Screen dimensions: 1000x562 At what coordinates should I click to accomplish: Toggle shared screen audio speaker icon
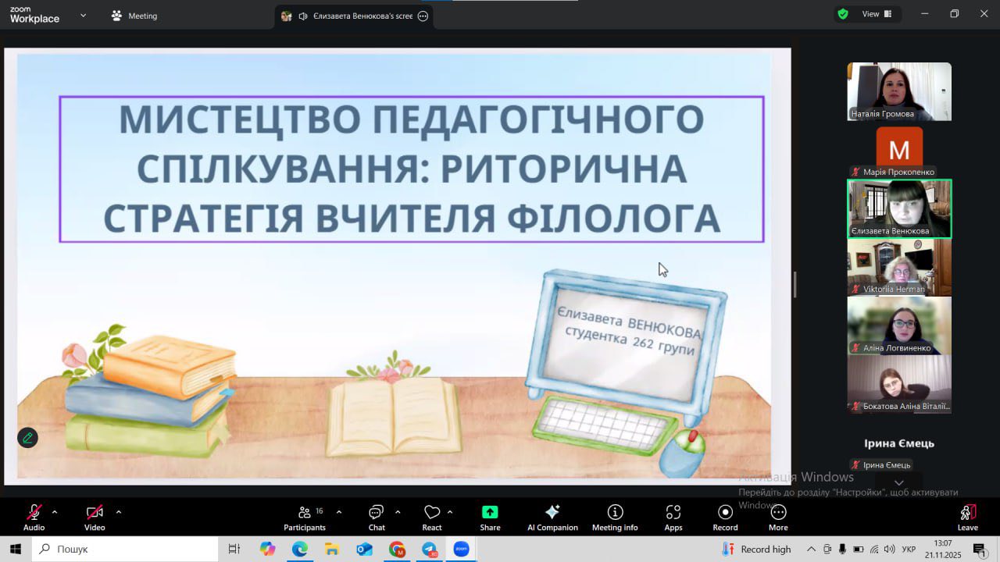(303, 16)
